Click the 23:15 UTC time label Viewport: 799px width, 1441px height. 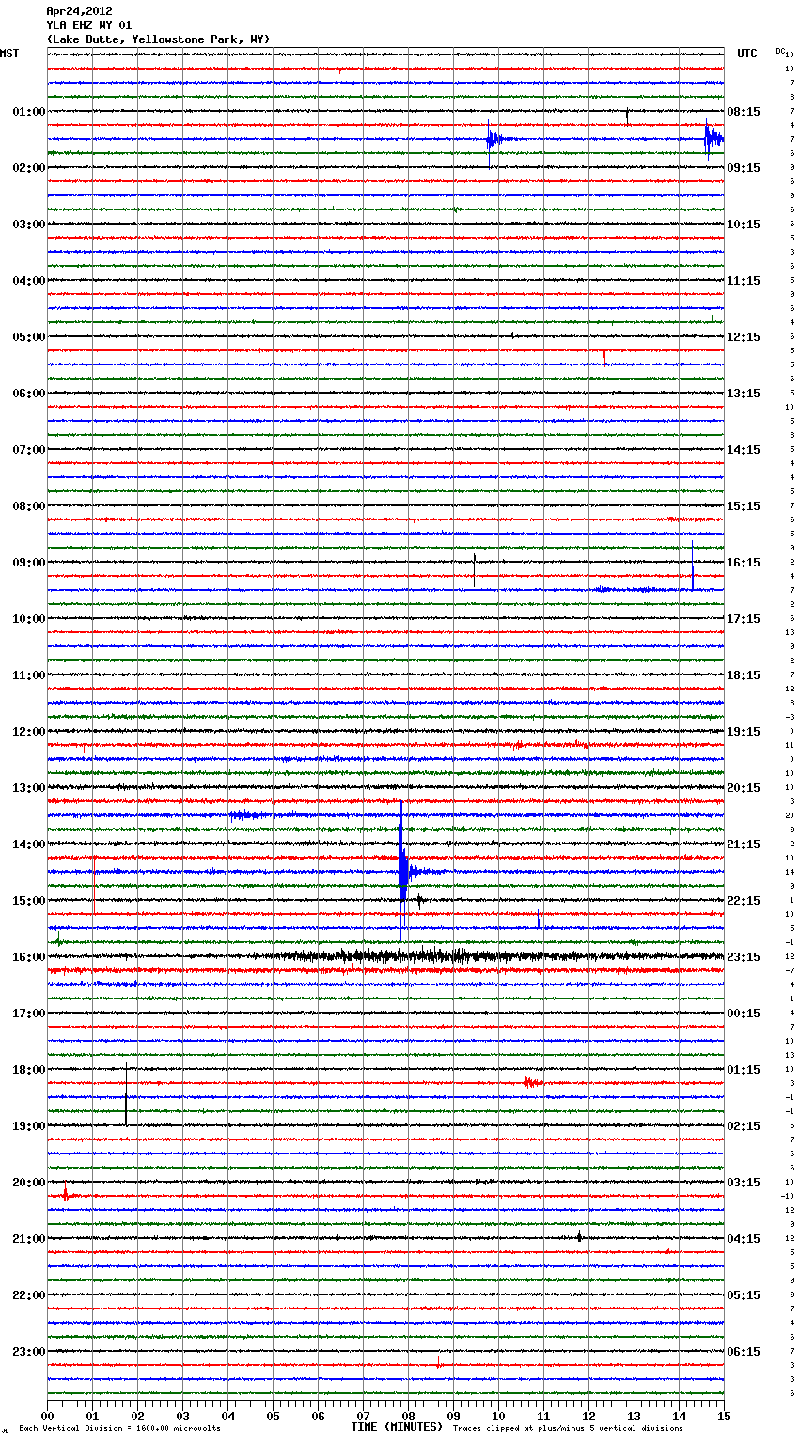click(x=744, y=957)
